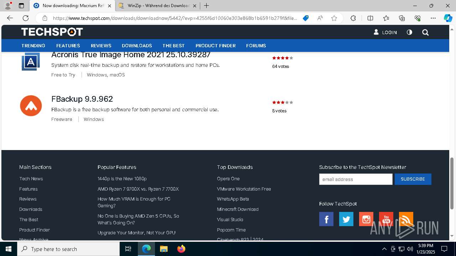Click the FBackup app icon
Screen dimensions: 456x256
31,106
